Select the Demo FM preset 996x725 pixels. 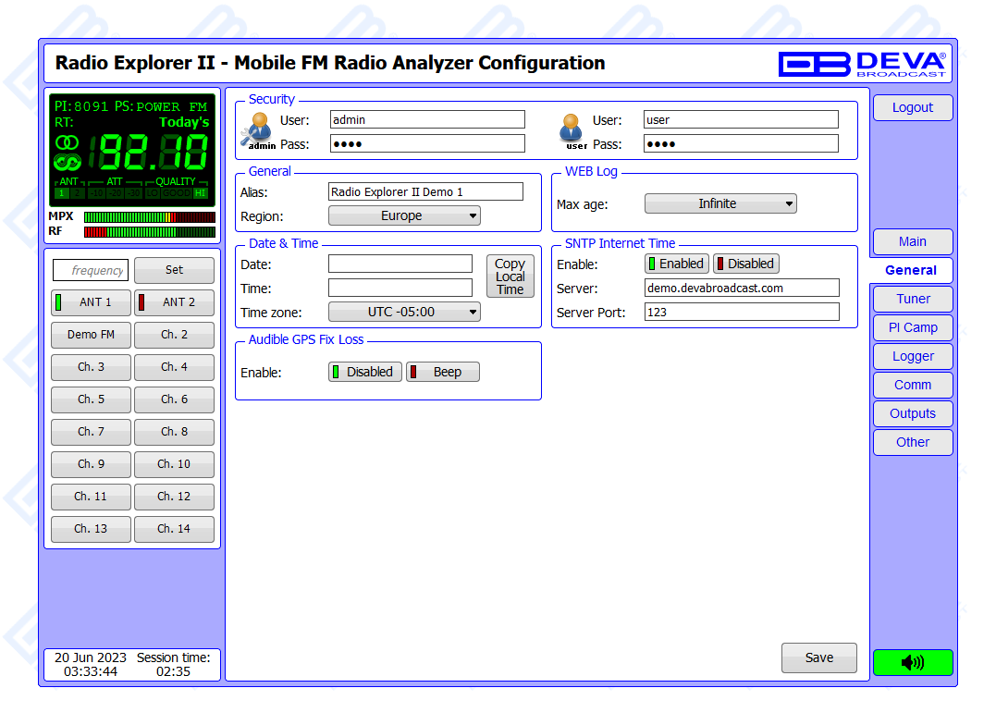click(x=91, y=335)
